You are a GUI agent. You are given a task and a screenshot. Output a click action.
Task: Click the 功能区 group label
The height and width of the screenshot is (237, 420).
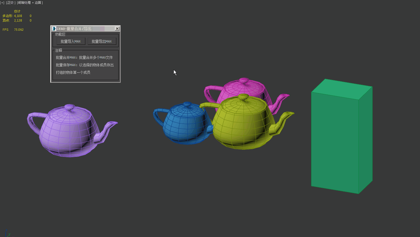point(60,34)
